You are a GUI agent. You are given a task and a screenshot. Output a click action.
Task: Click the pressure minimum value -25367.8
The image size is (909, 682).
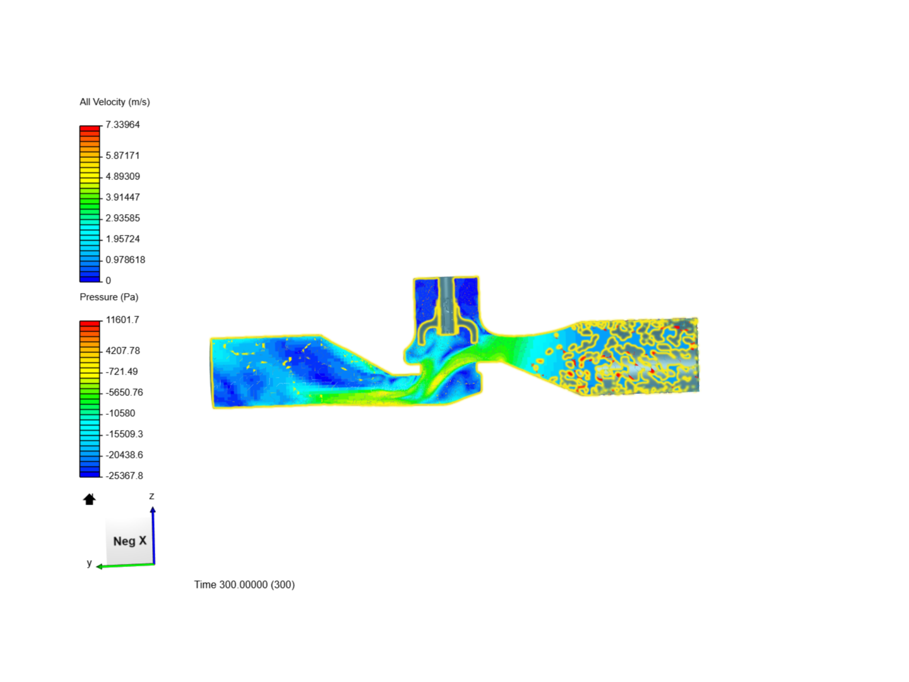coord(124,476)
